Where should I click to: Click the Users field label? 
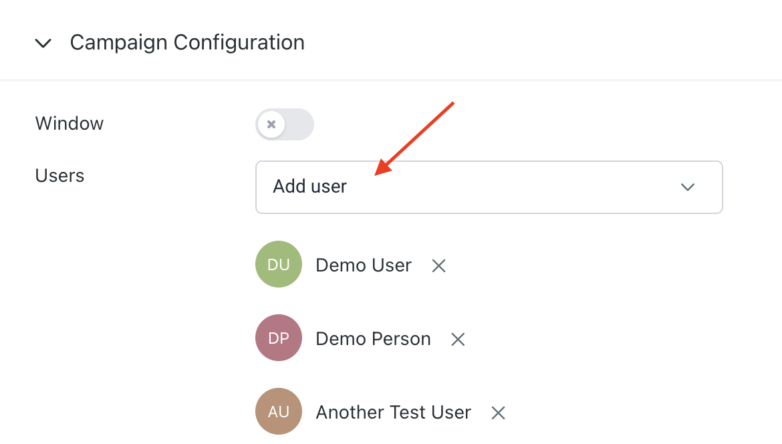click(x=60, y=176)
